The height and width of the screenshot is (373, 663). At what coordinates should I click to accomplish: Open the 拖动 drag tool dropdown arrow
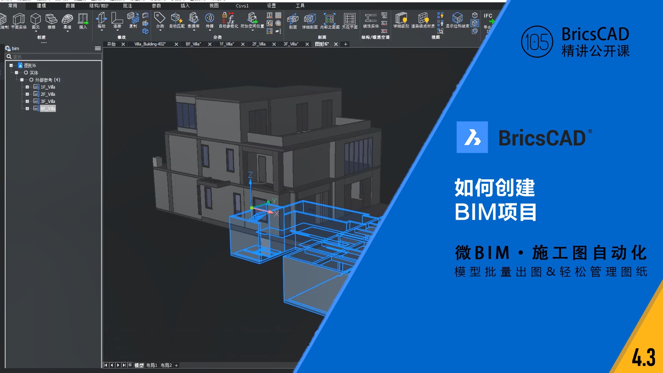(102, 31)
